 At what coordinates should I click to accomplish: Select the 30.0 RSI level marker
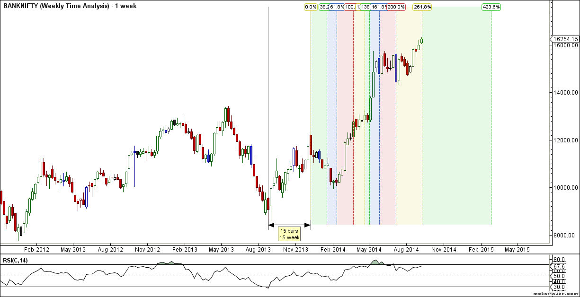tap(559, 286)
